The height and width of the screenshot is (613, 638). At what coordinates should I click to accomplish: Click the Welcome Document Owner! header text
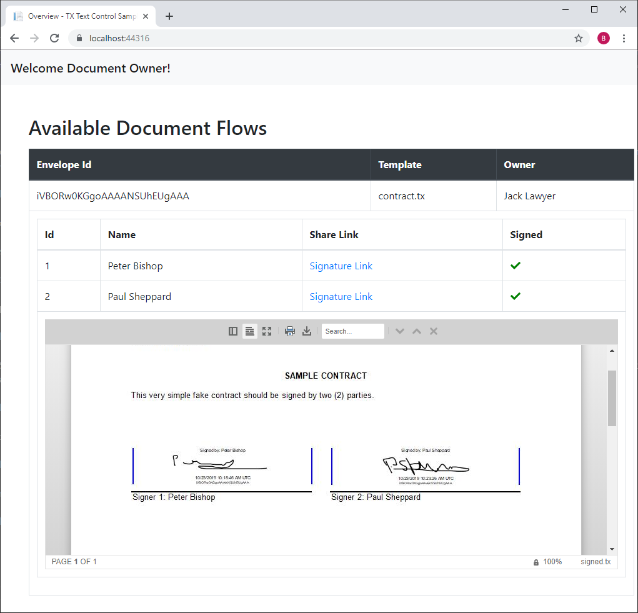coord(91,68)
